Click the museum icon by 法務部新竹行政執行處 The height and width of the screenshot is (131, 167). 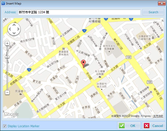click(153, 38)
